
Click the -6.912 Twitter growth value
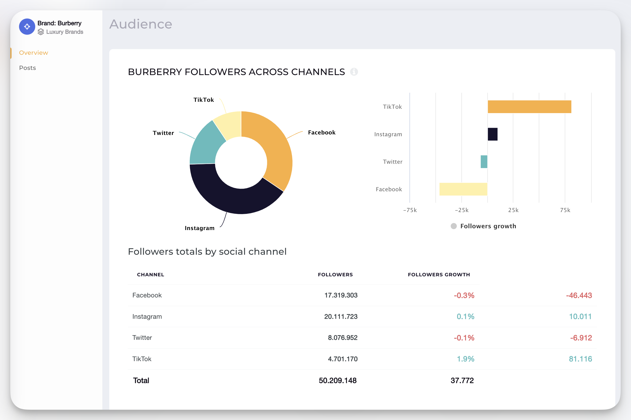point(581,338)
